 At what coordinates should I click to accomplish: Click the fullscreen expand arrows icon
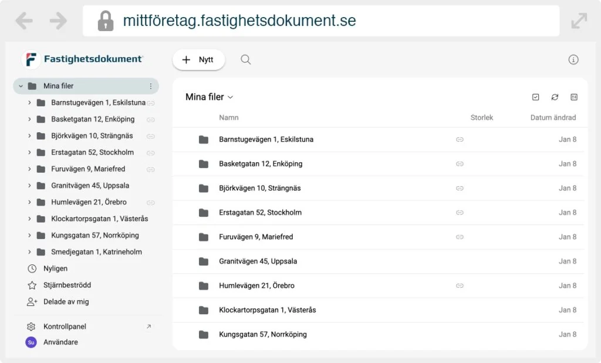click(x=579, y=21)
